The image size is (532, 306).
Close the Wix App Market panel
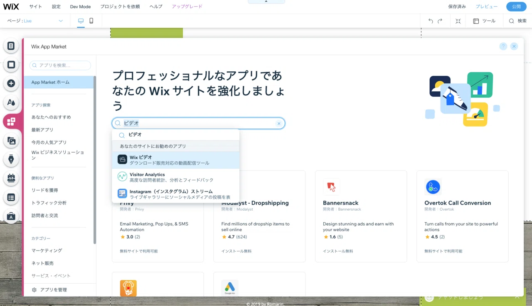(x=514, y=46)
